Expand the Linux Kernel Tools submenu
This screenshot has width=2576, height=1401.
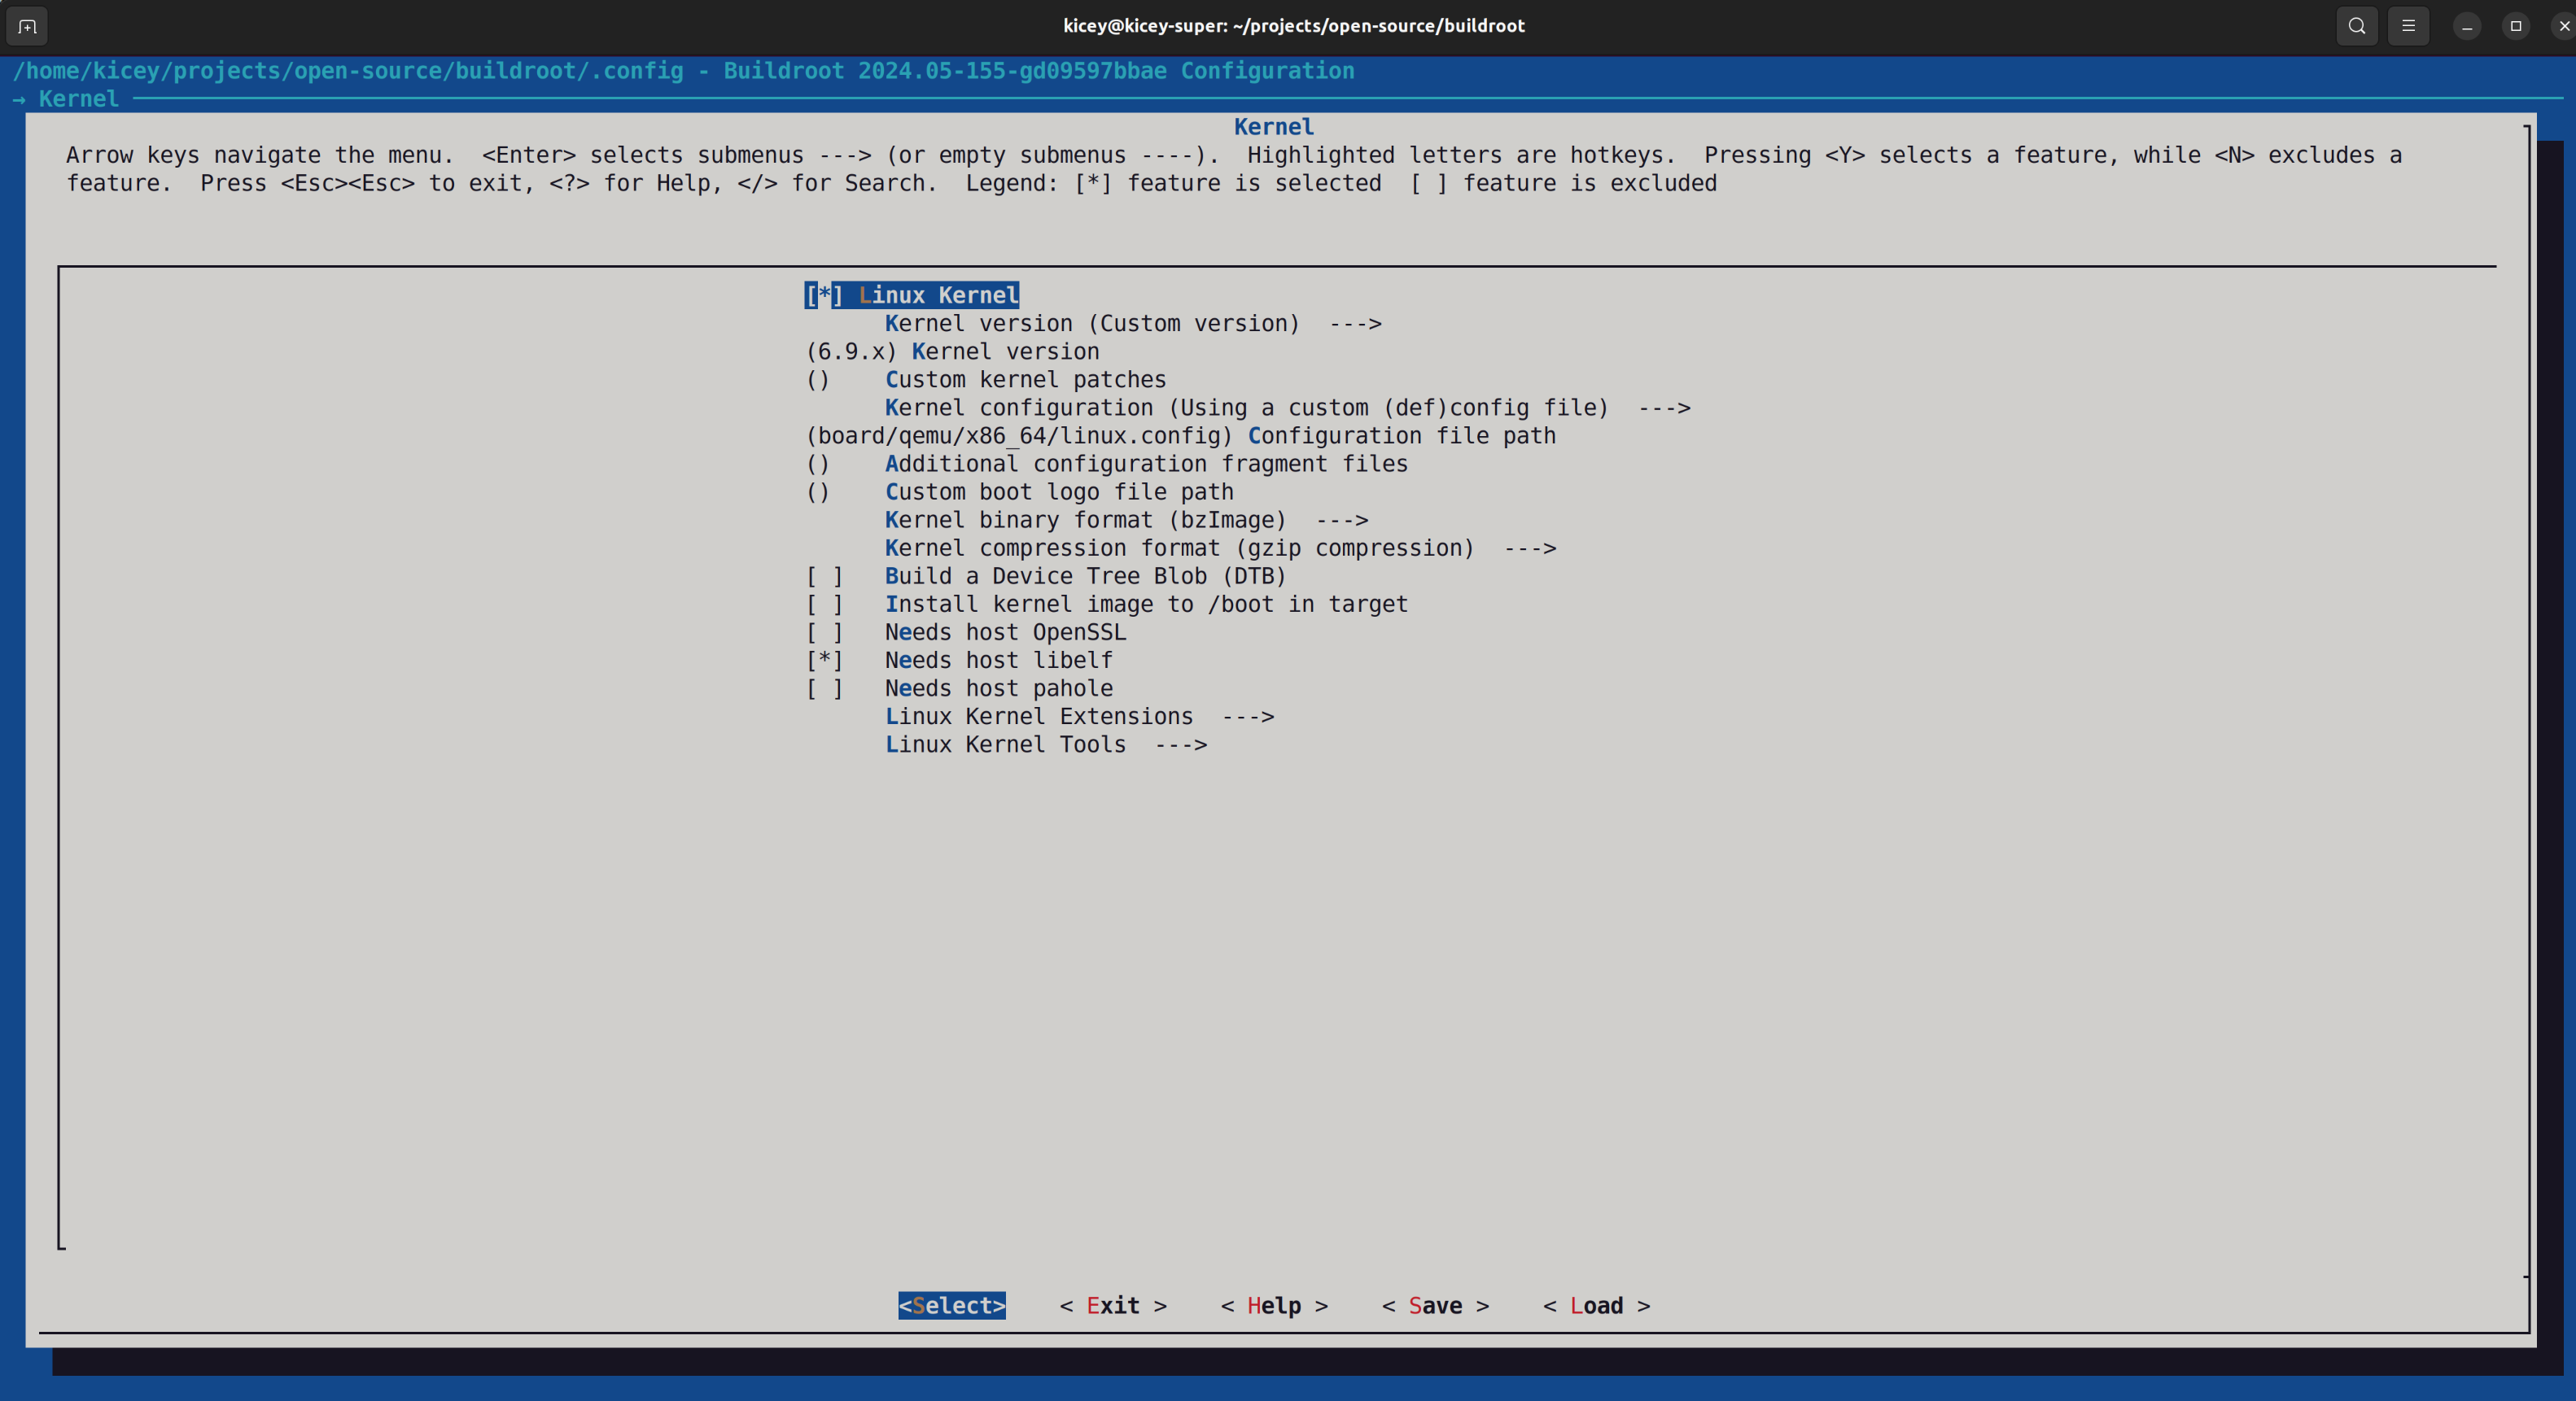(x=1004, y=744)
